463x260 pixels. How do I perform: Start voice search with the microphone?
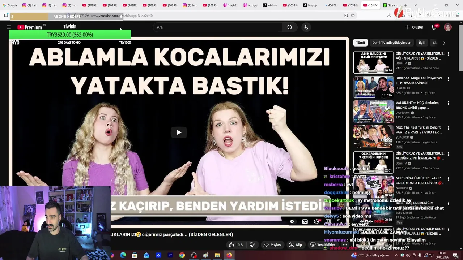(x=306, y=27)
